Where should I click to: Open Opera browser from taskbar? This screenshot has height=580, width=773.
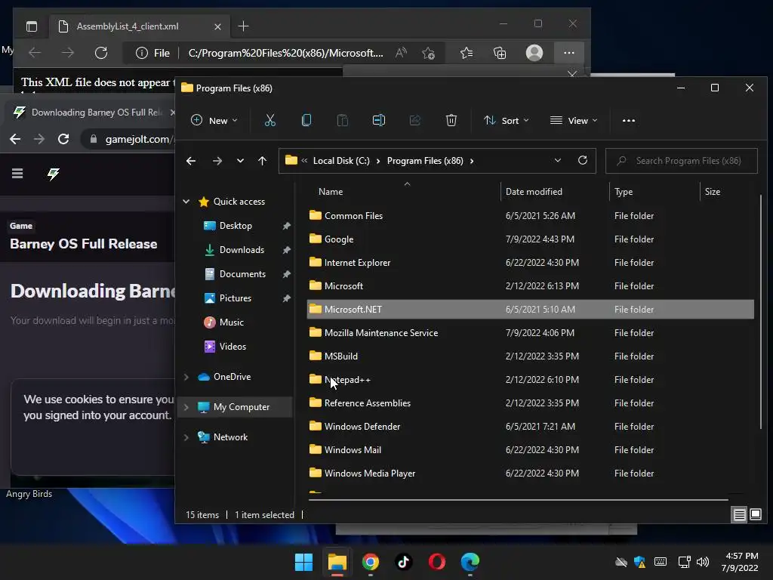click(x=437, y=562)
